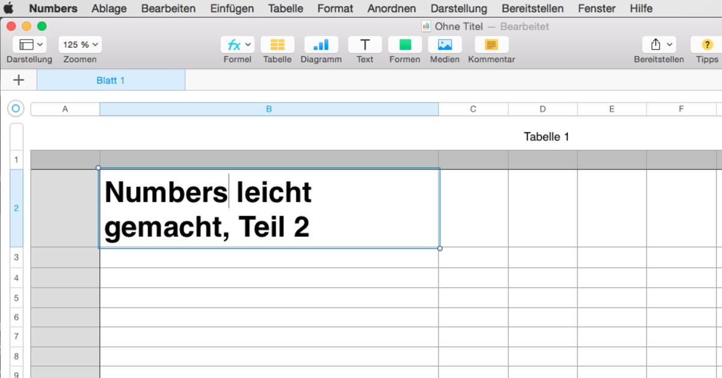Select column C header
Screen dimensions: 722x378
click(473, 109)
